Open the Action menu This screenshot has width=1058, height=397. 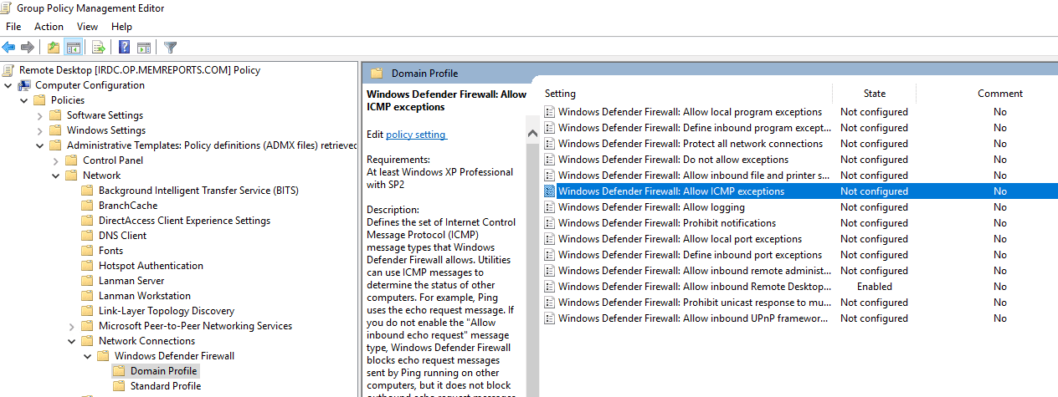click(x=49, y=27)
